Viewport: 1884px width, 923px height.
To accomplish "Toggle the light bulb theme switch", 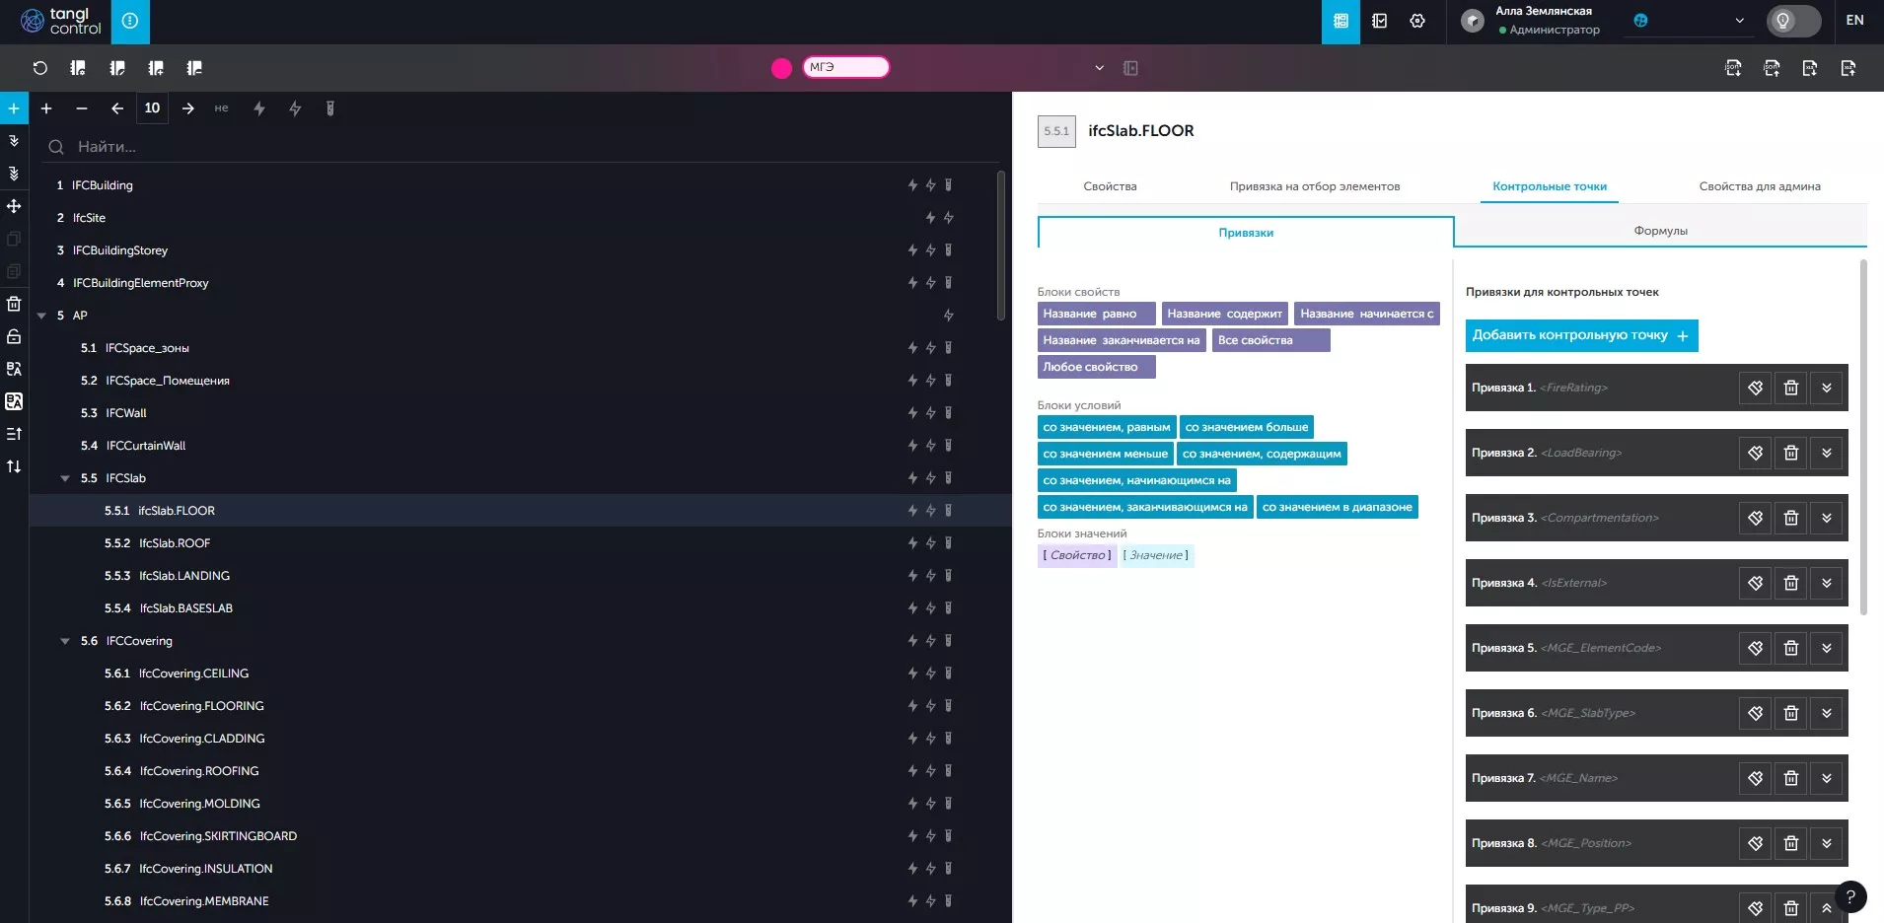I will click(1792, 21).
